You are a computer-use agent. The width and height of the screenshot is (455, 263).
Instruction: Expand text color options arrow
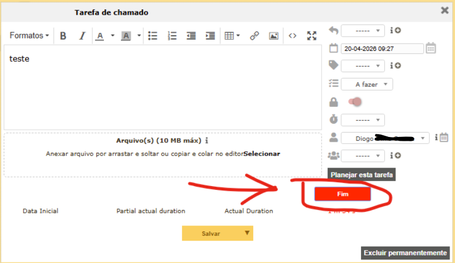point(113,35)
